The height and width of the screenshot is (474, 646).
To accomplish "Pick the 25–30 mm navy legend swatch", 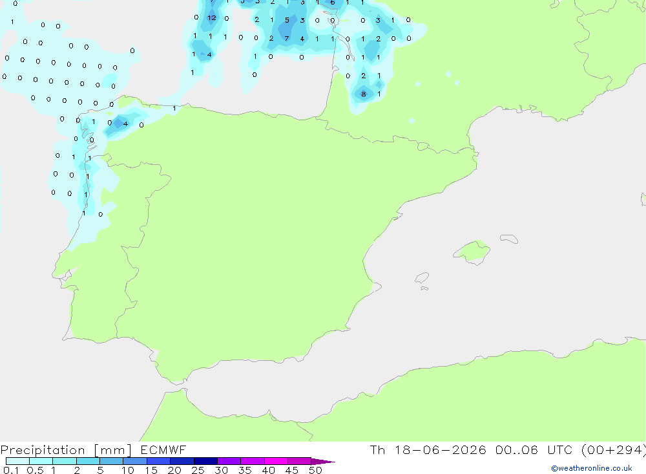I will click(205, 461).
